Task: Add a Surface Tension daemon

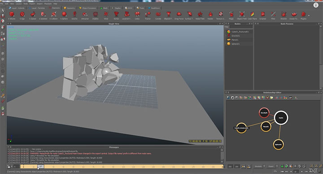Action: point(189,15)
